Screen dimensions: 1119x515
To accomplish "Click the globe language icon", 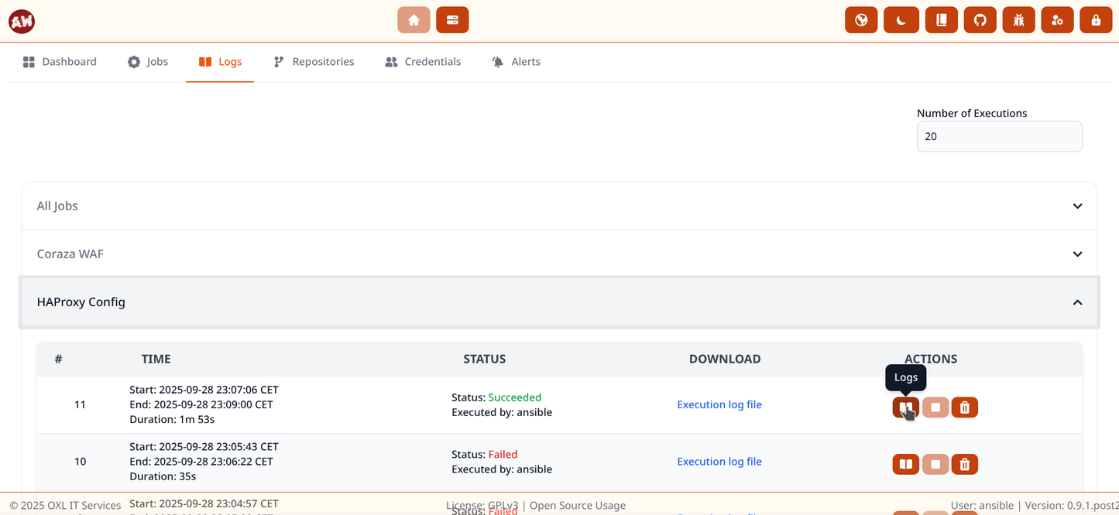I will [861, 19].
